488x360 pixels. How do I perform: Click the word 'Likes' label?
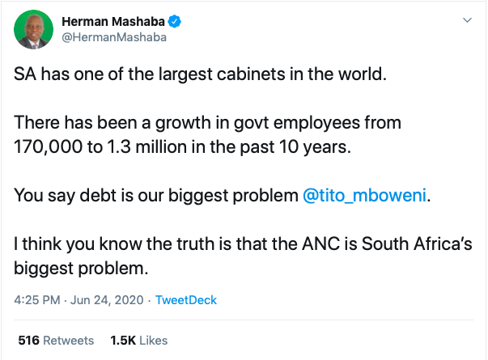pyautogui.click(x=154, y=341)
